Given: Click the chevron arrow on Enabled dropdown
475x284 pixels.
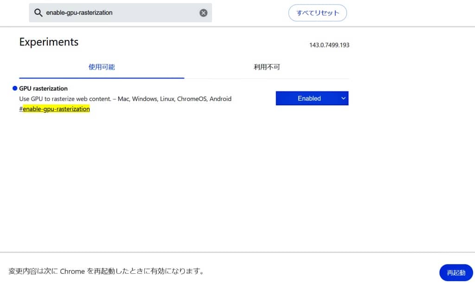Looking at the screenshot, I should pyautogui.click(x=343, y=98).
